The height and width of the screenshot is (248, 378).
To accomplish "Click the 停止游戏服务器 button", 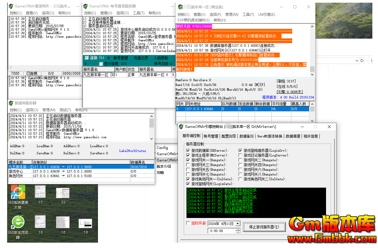I will 264,227.
